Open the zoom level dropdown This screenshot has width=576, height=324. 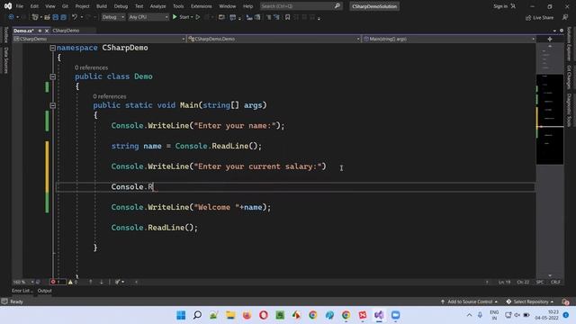[23, 282]
